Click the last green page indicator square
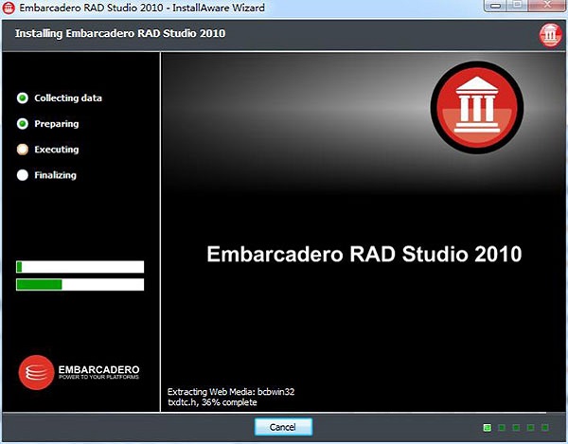This screenshot has width=568, height=444. [545, 428]
